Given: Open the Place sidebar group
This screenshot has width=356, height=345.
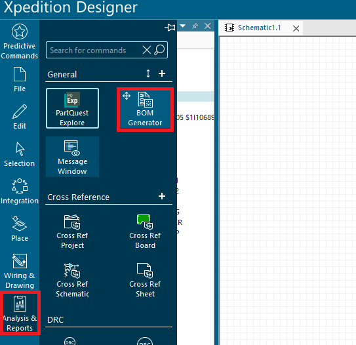Looking at the screenshot, I should tap(20, 229).
